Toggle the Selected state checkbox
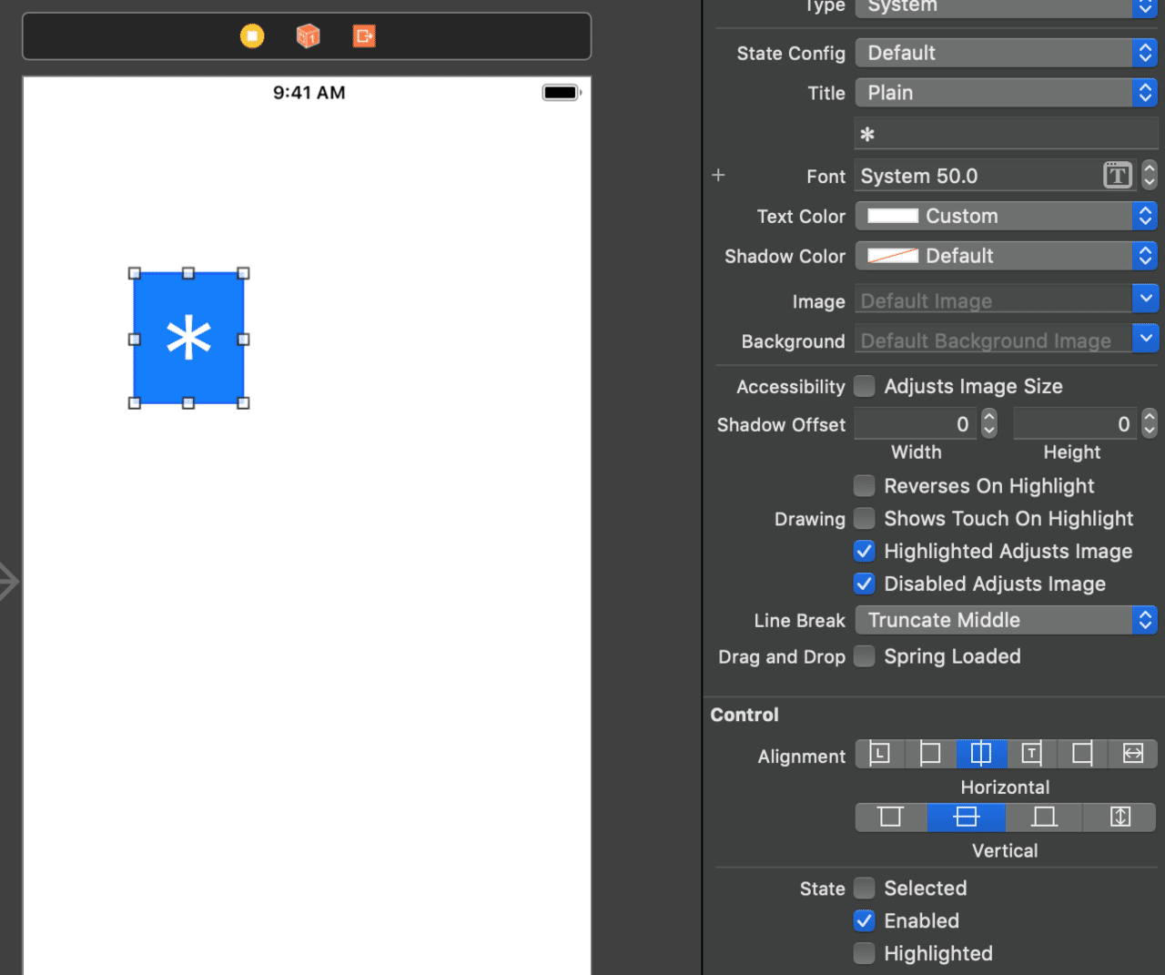The image size is (1165, 975). (x=865, y=889)
